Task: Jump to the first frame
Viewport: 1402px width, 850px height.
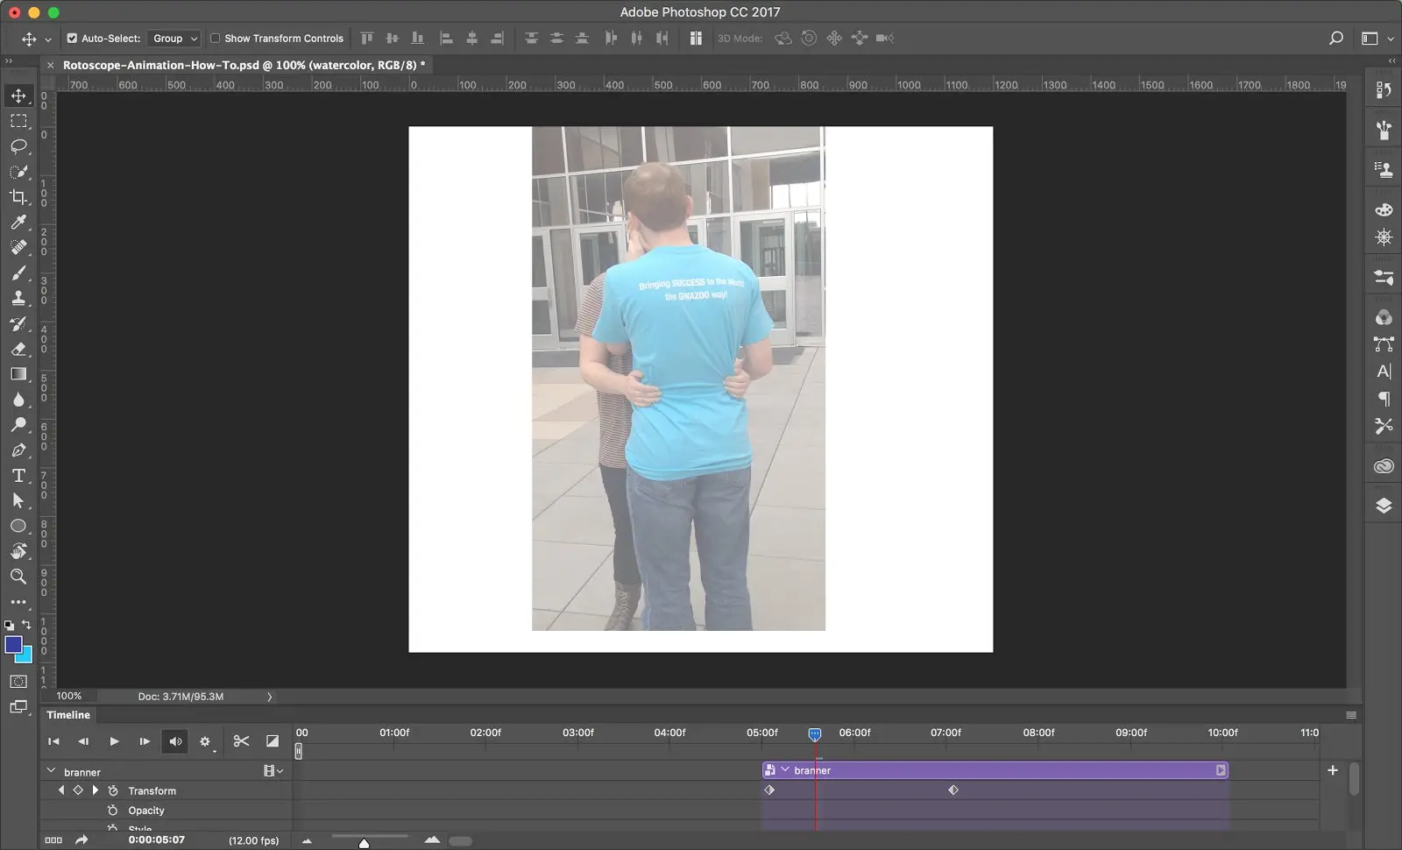Action: pyautogui.click(x=53, y=740)
